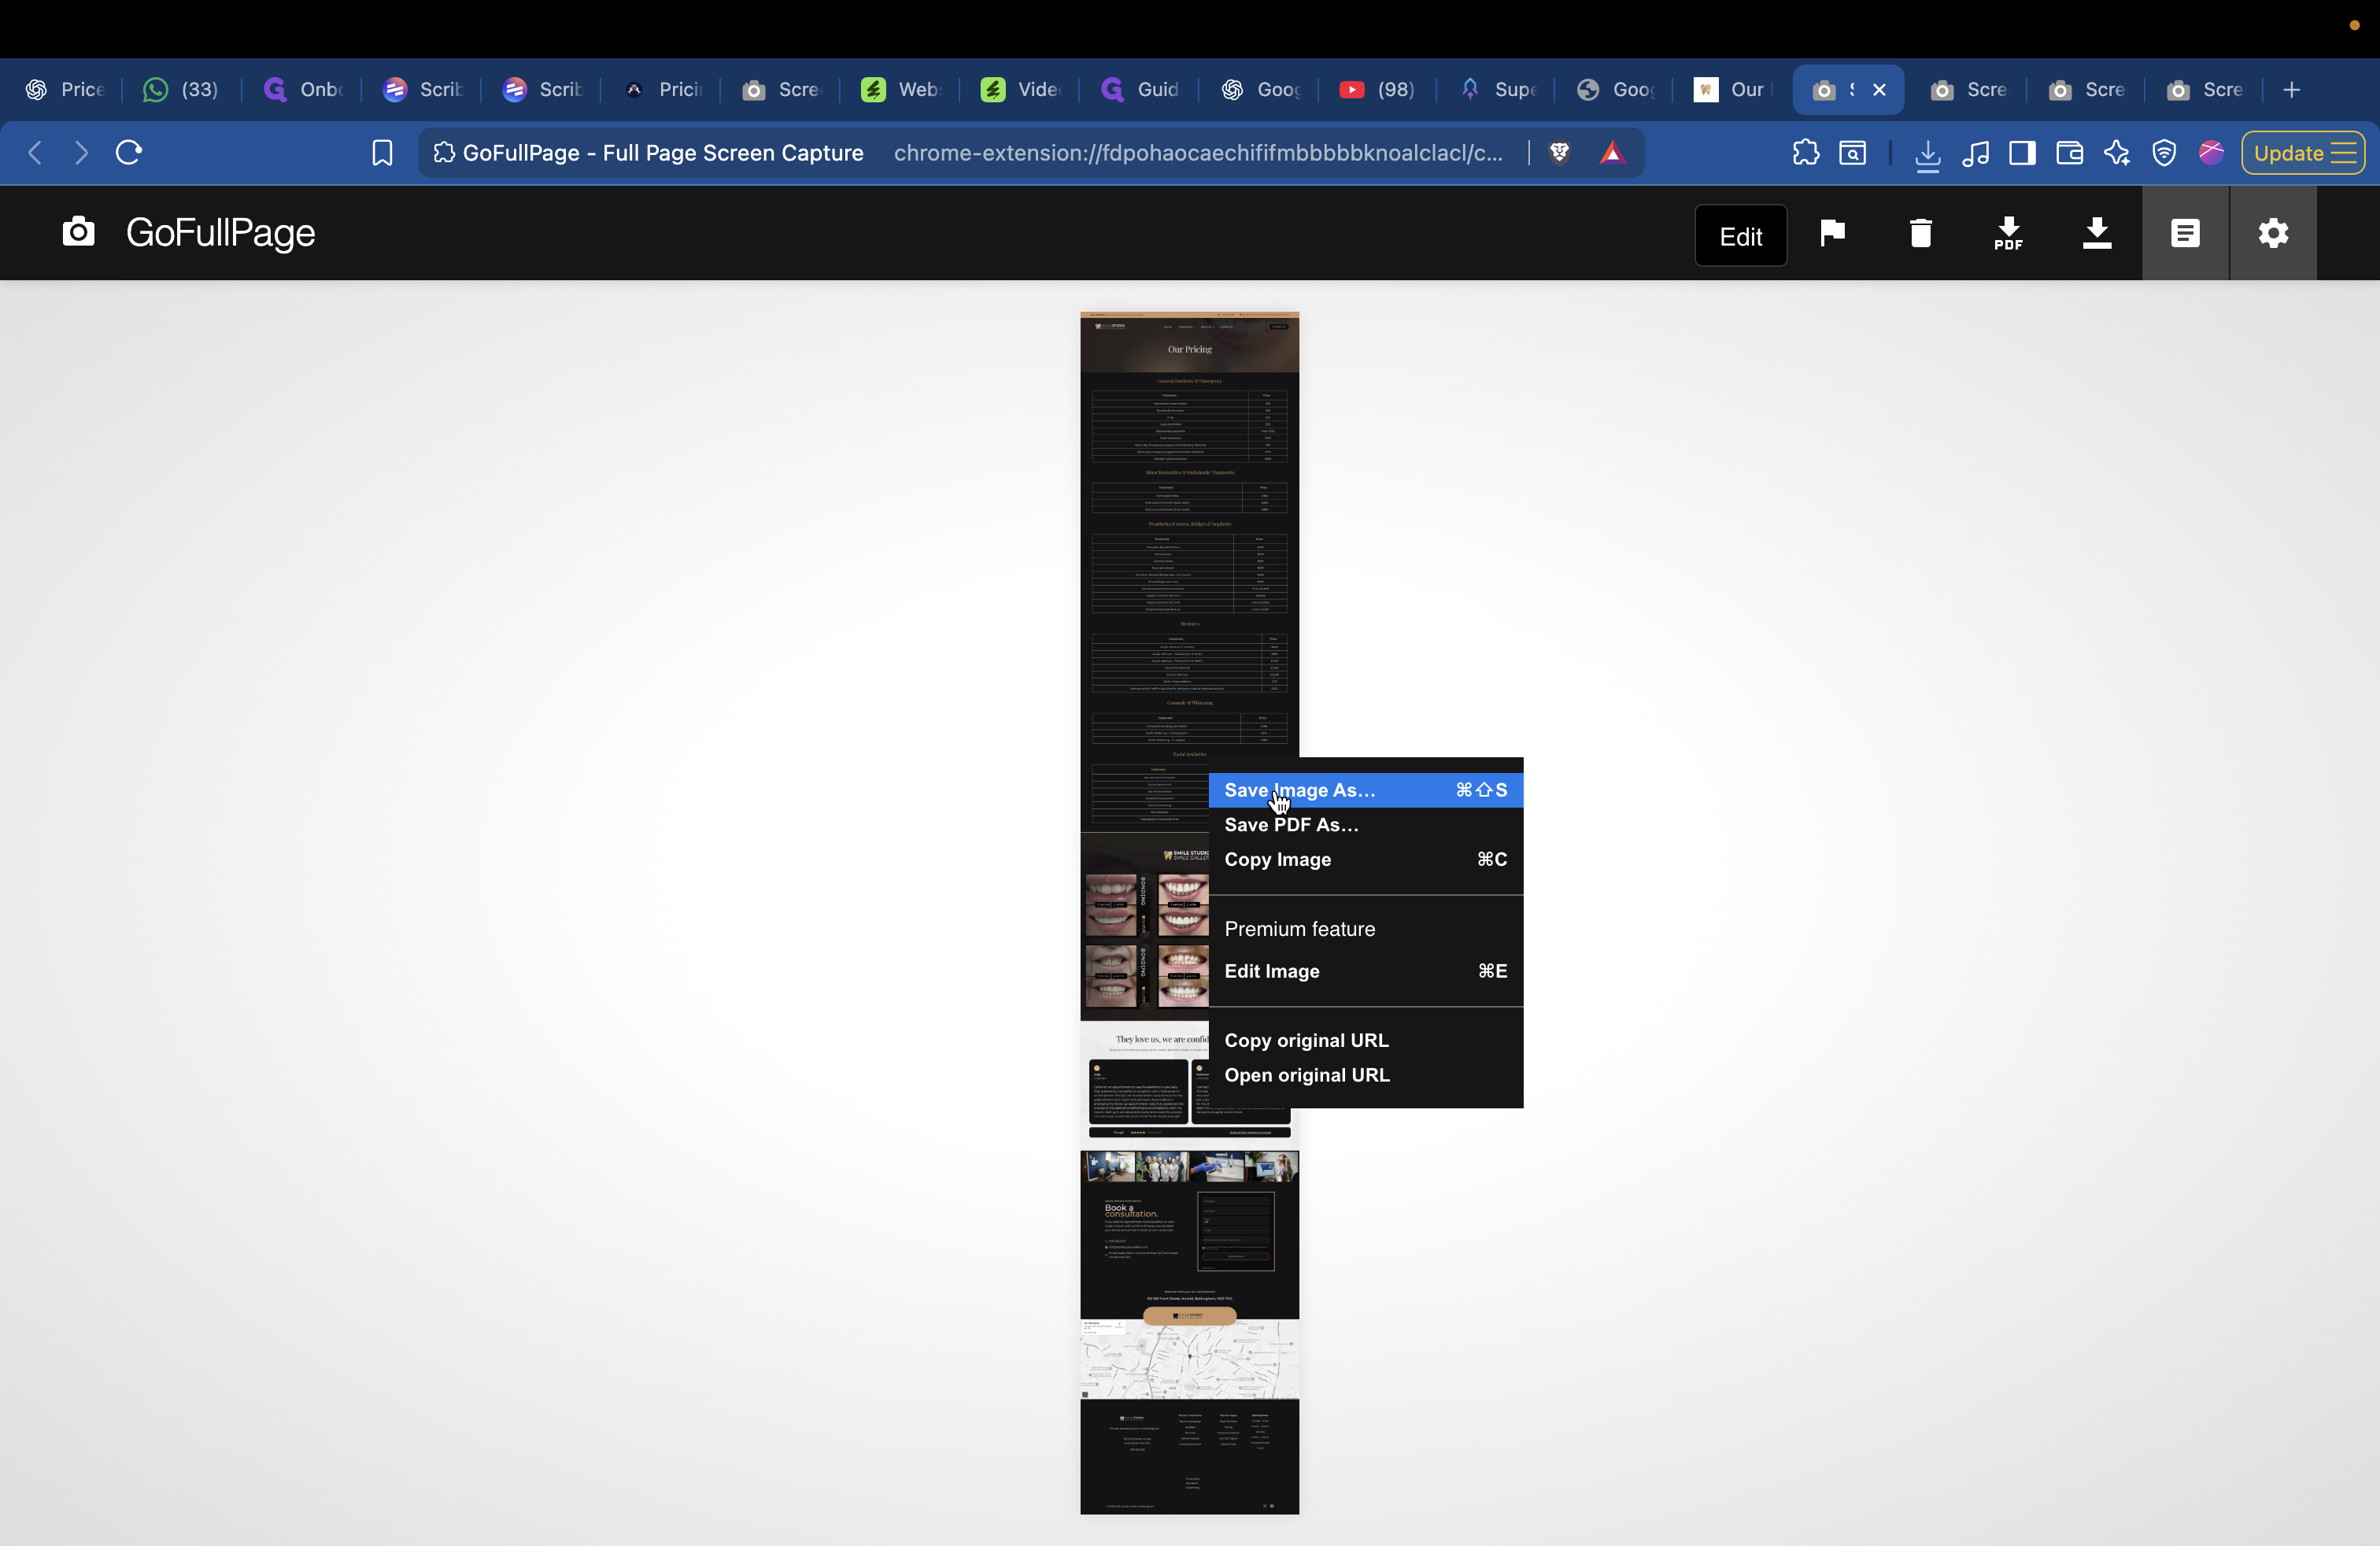Viewport: 2380px width, 1546px height.
Task: Click the Update browser button
Action: coord(2291,153)
